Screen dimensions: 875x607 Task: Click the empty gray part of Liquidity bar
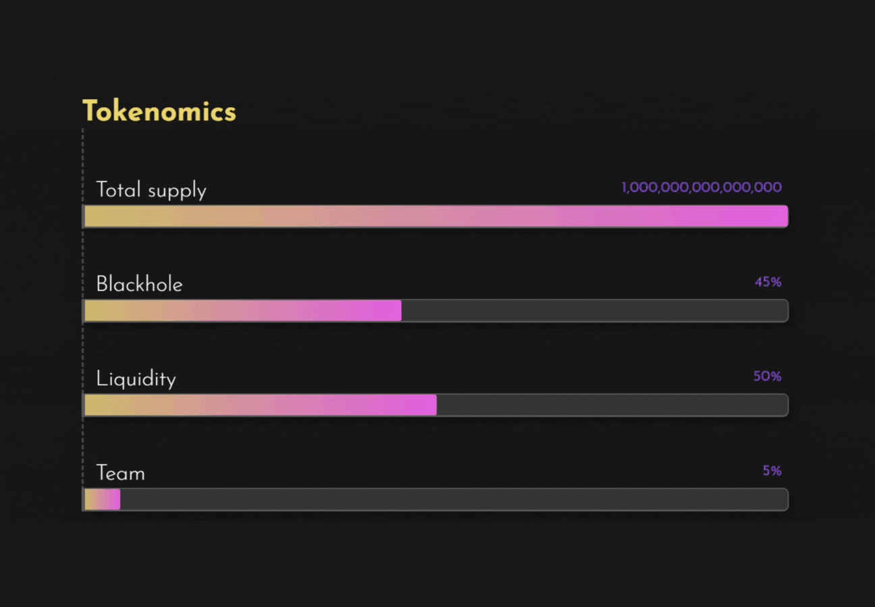tap(612, 405)
